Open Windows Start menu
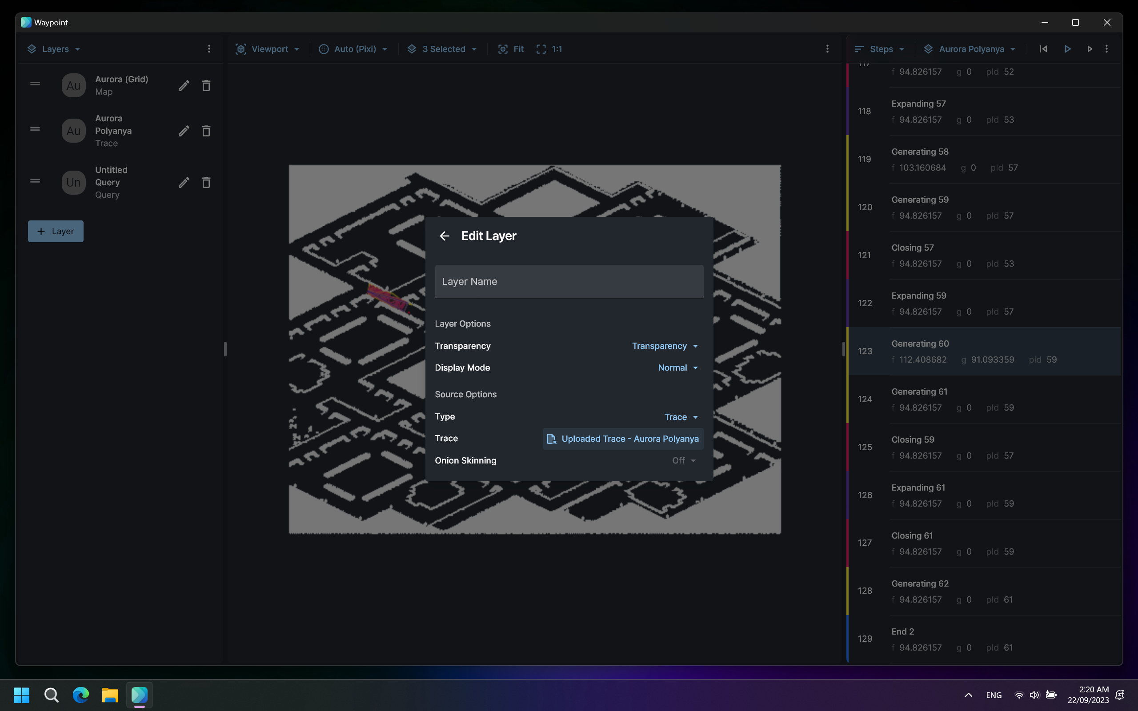 pos(22,695)
